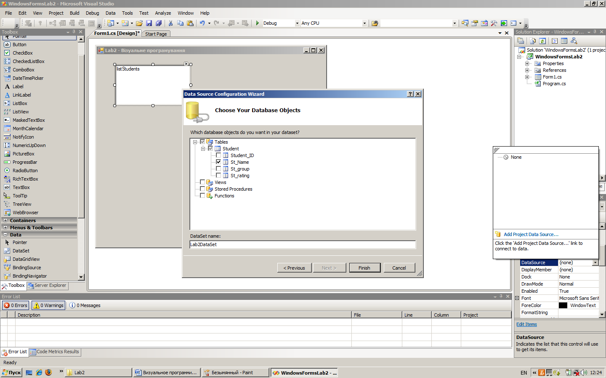The height and width of the screenshot is (378, 606).
Task: Expand the Menus & Toolbars toolbox group
Action: [x=5, y=227]
